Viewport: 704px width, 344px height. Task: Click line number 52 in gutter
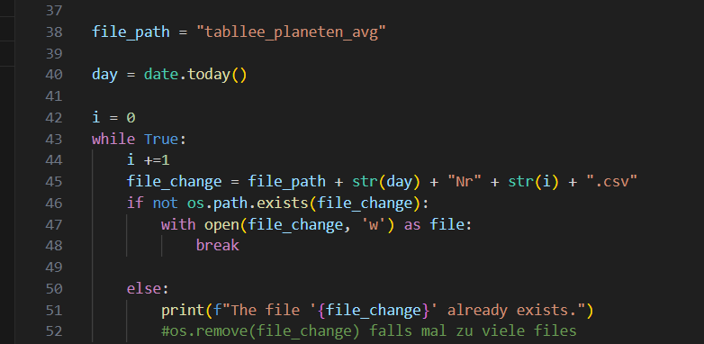(x=54, y=331)
